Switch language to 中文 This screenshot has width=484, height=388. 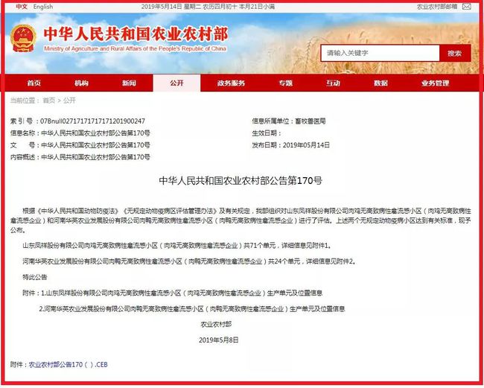pyautogui.click(x=22, y=7)
